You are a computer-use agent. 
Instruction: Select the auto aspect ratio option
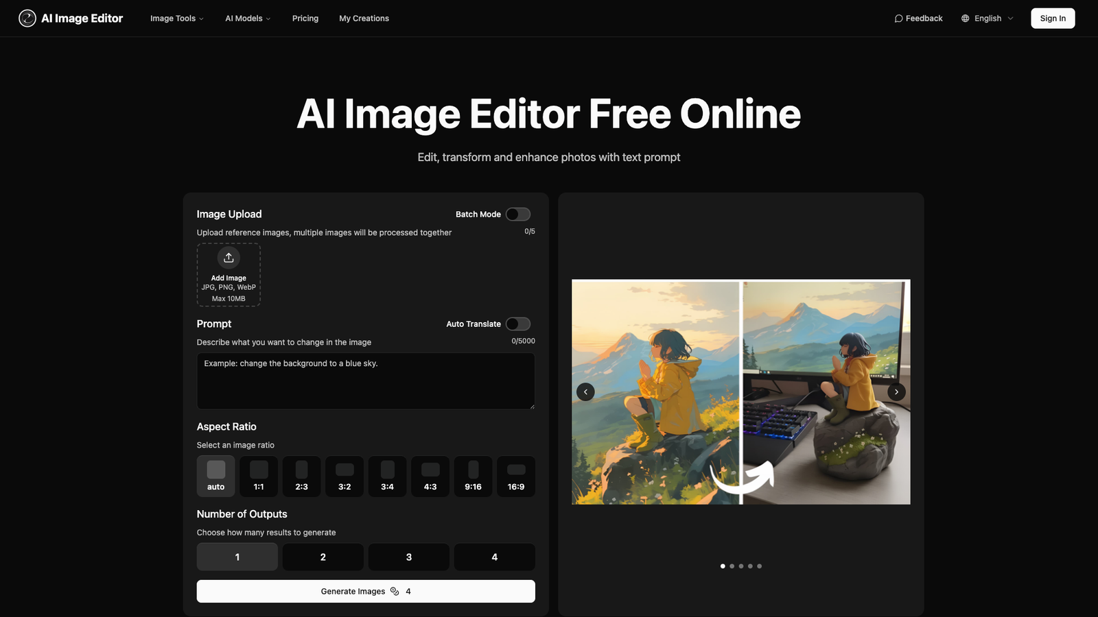click(x=216, y=476)
